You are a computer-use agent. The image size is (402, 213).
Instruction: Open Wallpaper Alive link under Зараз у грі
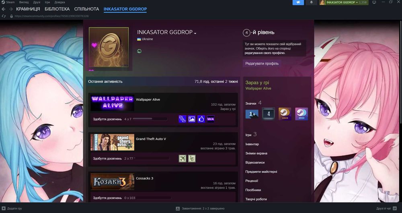coord(258,89)
